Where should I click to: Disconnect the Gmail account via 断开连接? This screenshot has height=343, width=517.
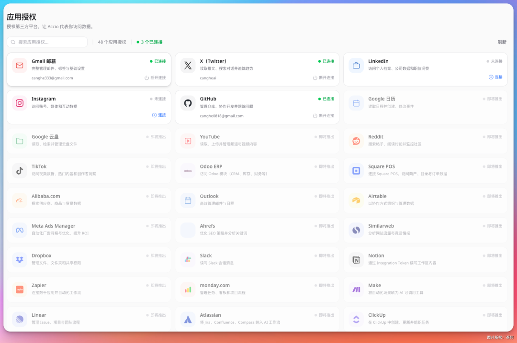coord(155,78)
